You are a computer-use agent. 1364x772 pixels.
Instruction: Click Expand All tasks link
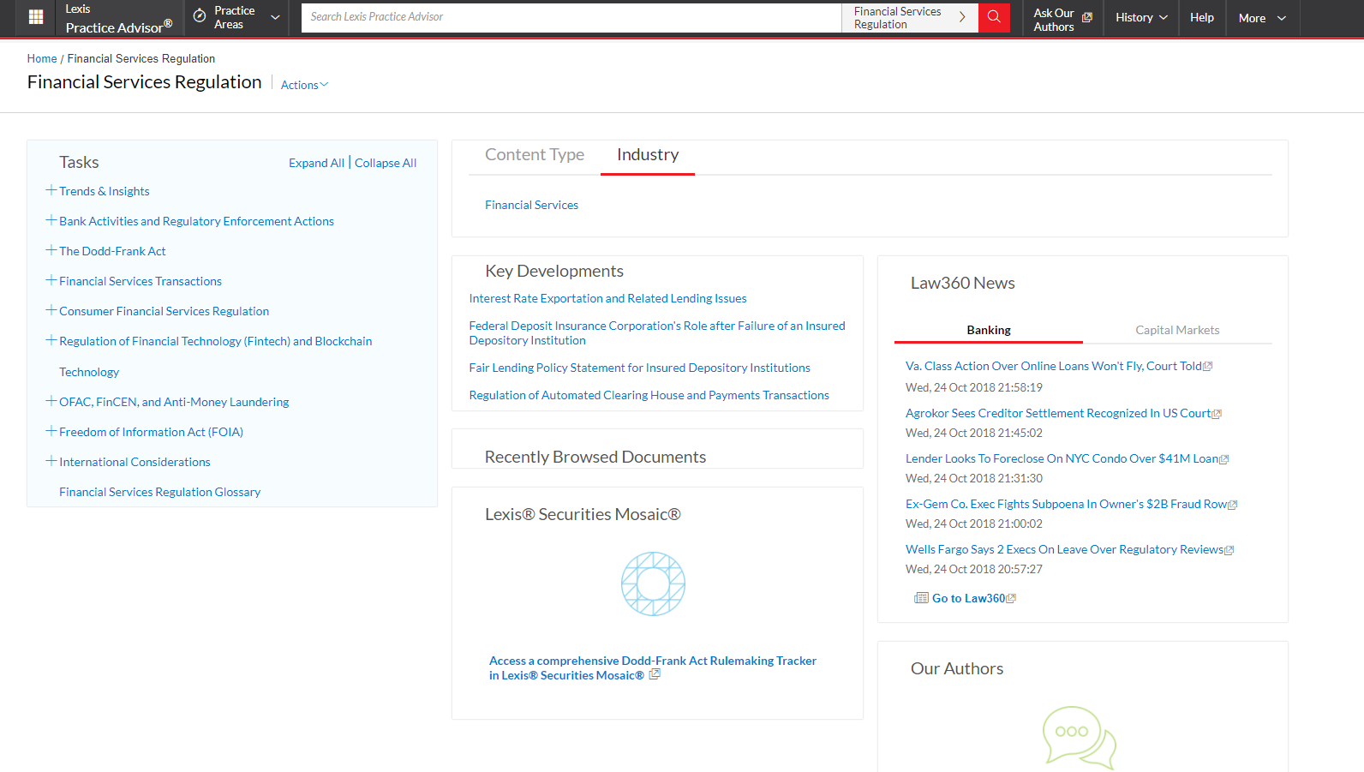[316, 163]
